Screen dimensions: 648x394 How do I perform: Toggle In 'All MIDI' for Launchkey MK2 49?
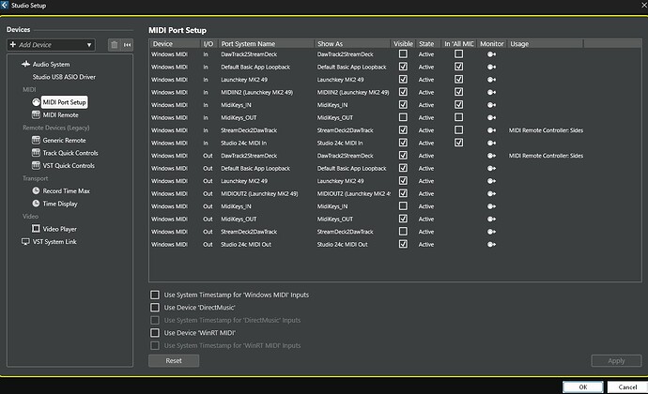coord(458,80)
